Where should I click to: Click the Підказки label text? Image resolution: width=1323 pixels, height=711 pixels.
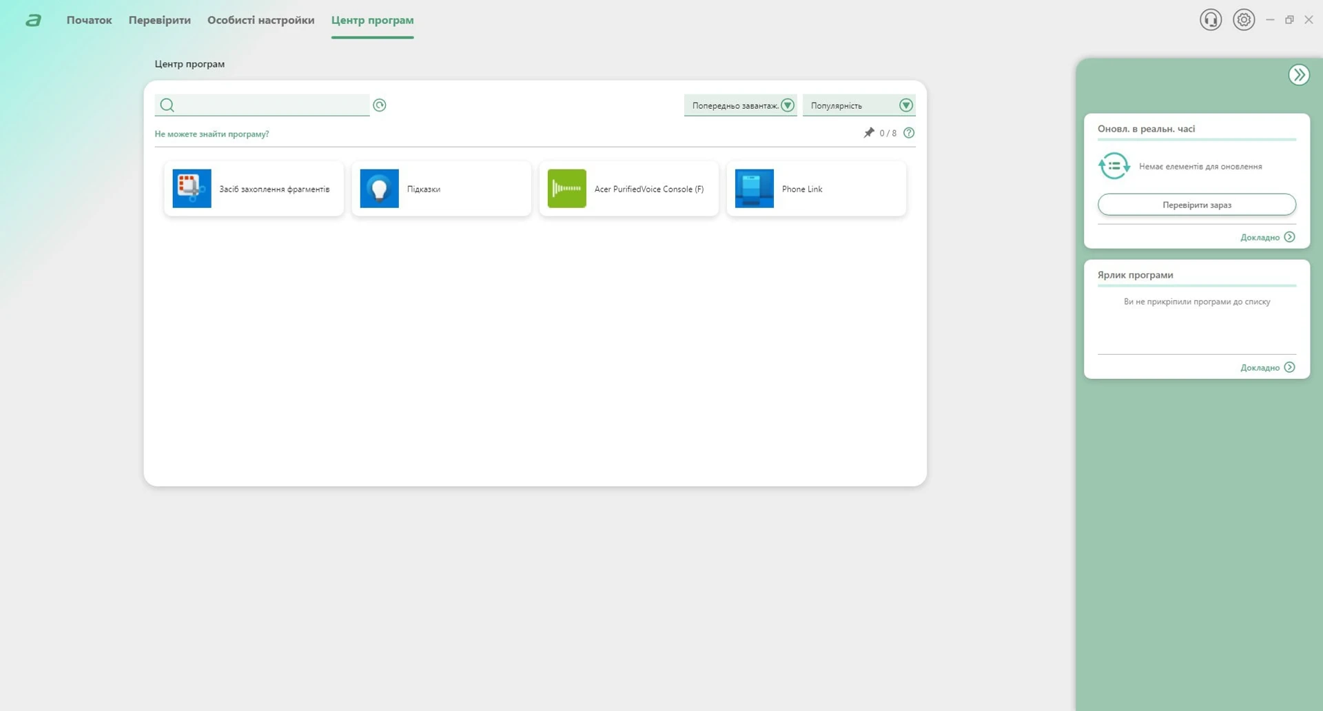424,189
